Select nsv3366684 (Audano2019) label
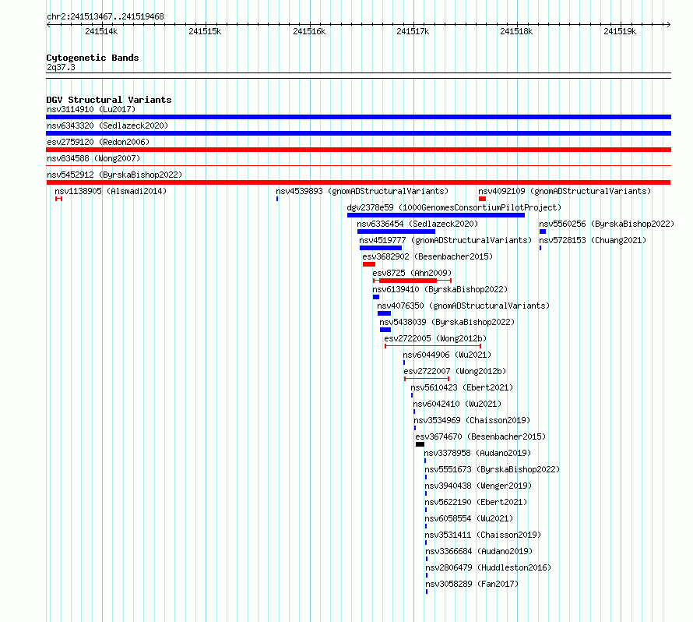The height and width of the screenshot is (622, 693). [x=479, y=551]
